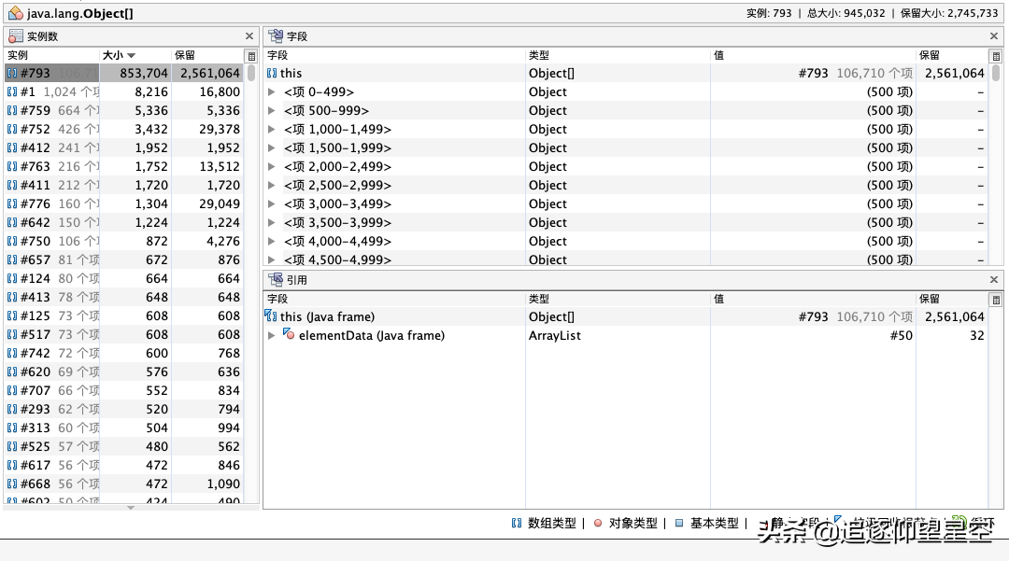The height and width of the screenshot is (561, 1009).
Task: Click the java.lang.Object[] class icon
Action: (16, 13)
